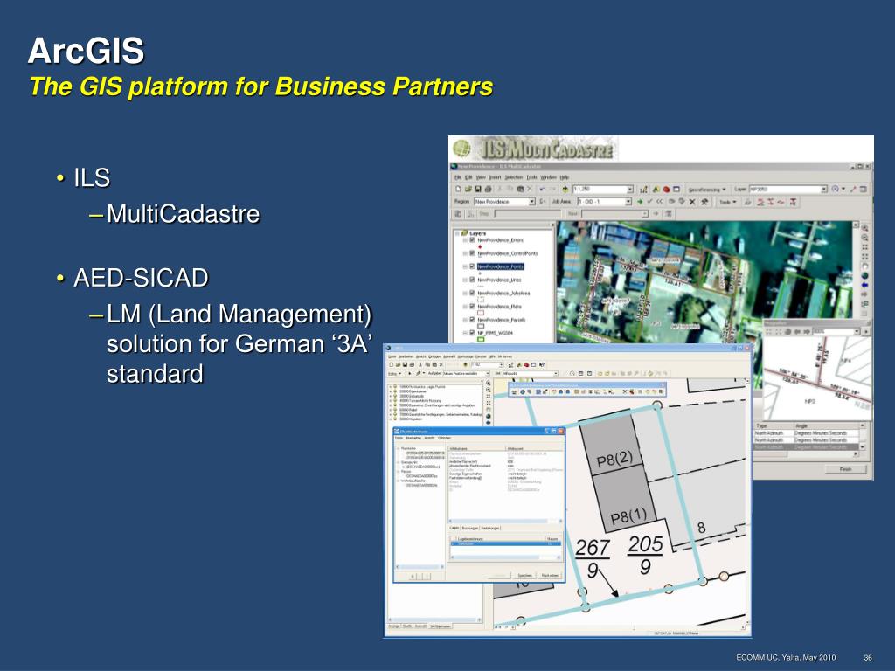This screenshot has height=671, width=895.
Task: Open Aufgabe task combo box
Action: coord(466,374)
